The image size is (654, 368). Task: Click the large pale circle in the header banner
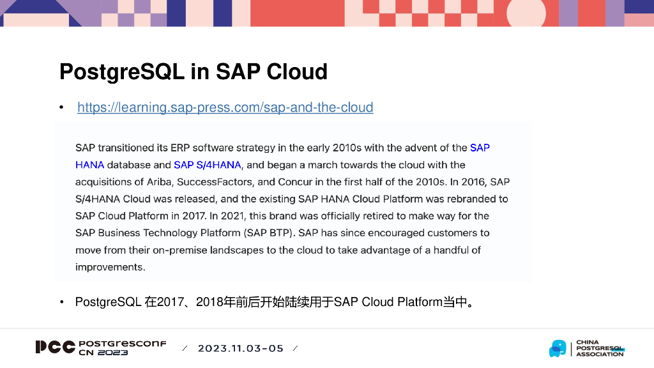(x=526, y=13)
